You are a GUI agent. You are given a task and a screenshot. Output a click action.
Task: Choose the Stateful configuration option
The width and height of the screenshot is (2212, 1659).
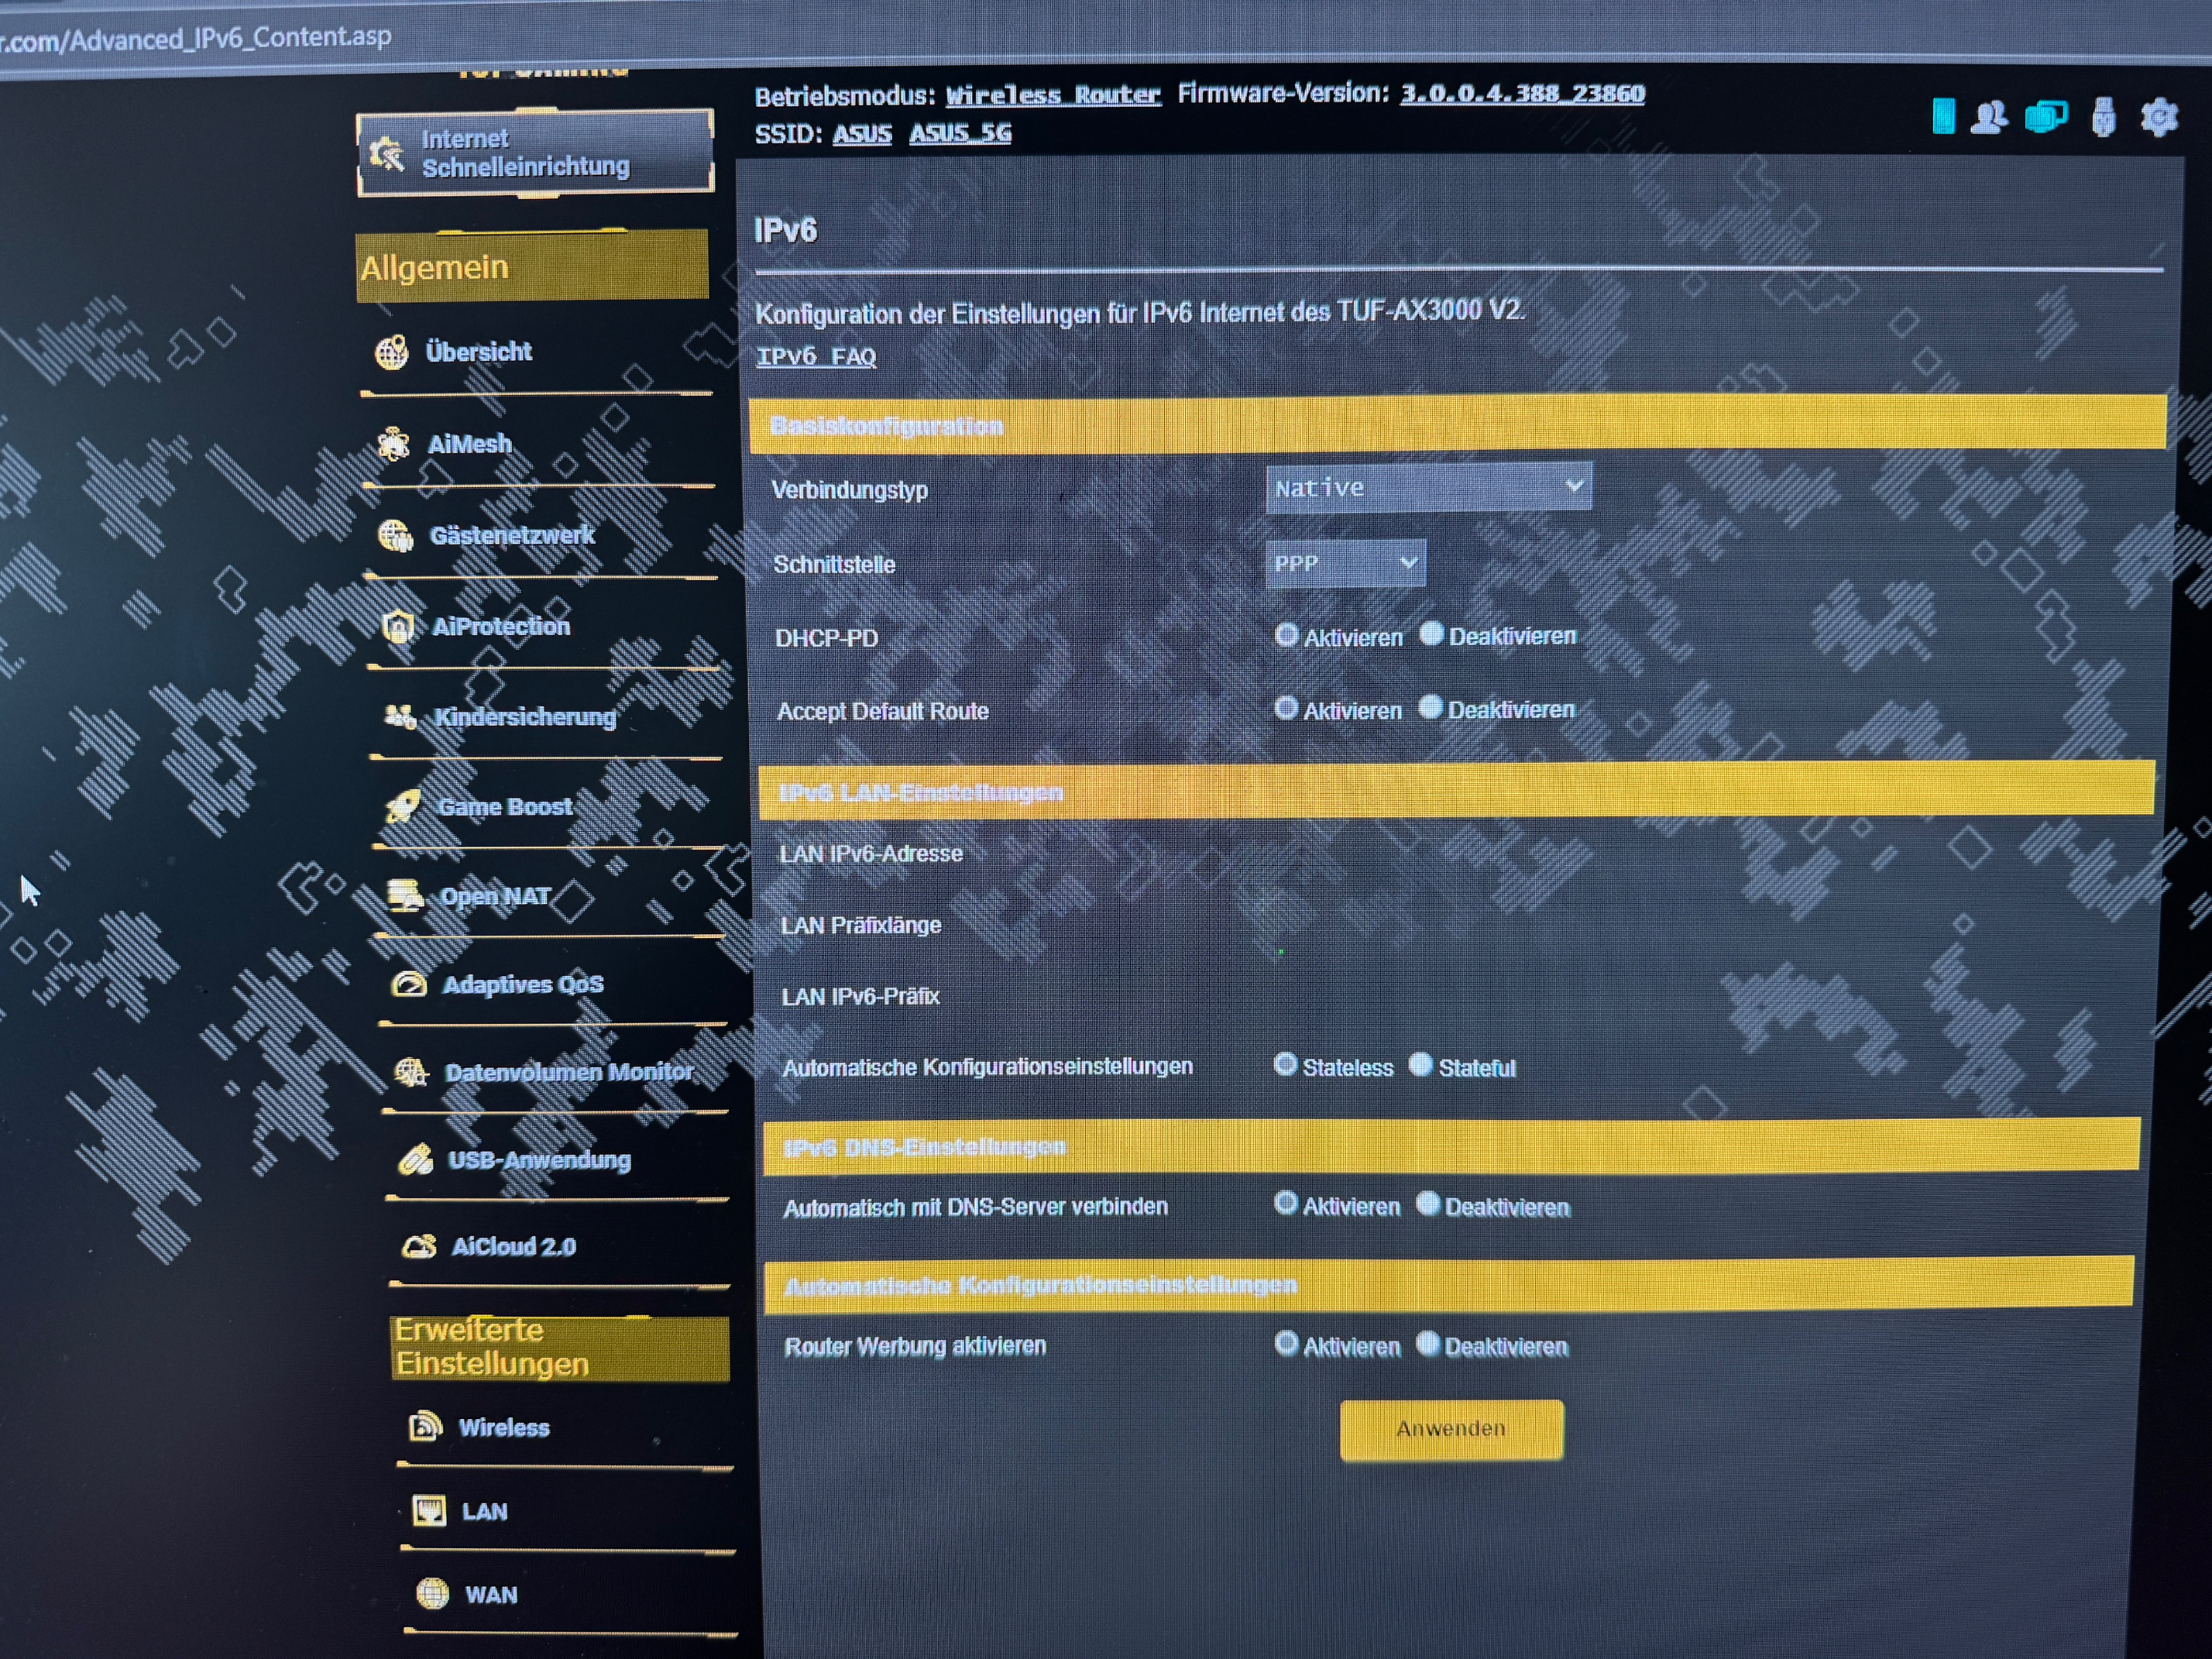tap(1420, 1065)
